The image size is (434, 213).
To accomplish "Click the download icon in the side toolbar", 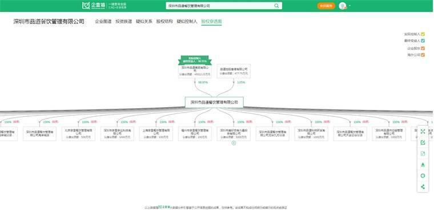I will (423, 165).
